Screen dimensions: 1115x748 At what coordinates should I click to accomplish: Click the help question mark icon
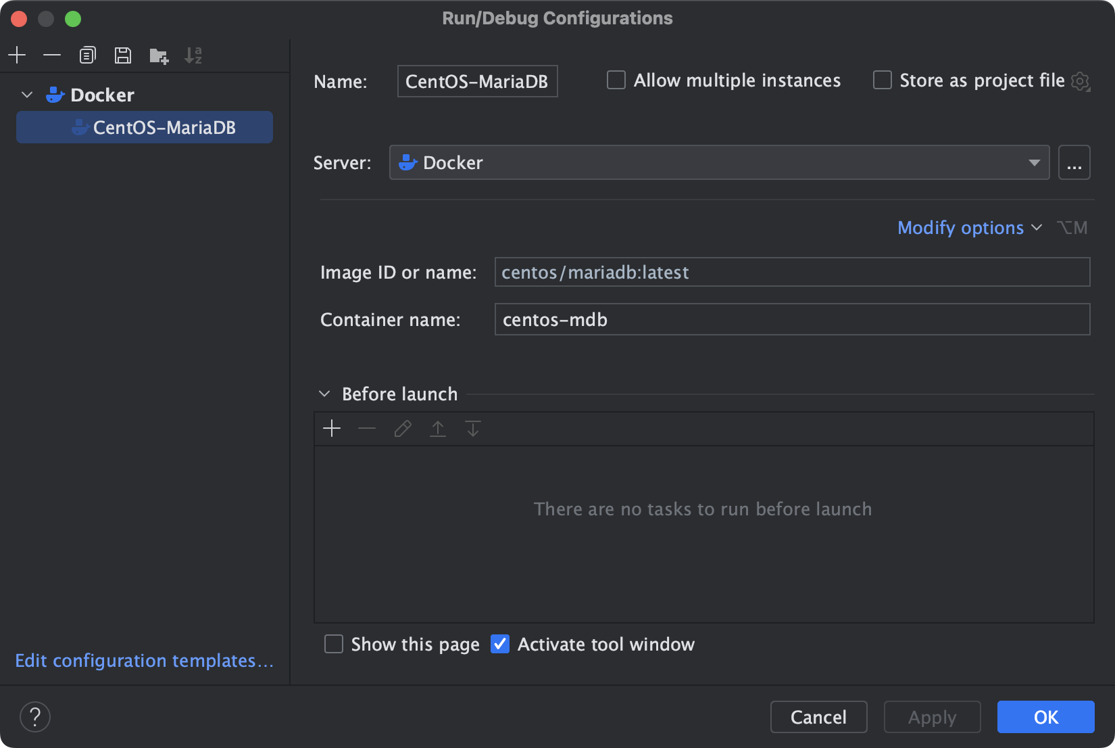(x=35, y=716)
